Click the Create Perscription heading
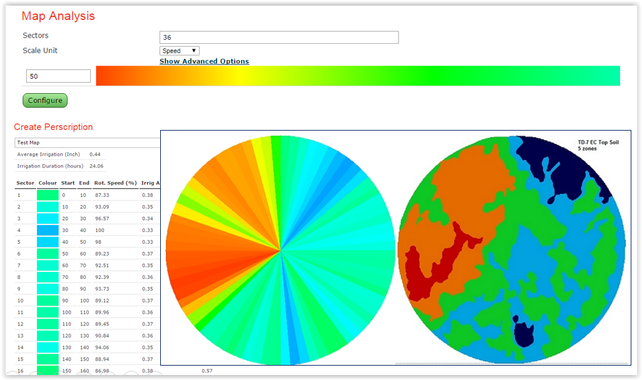The image size is (642, 380). (53, 127)
